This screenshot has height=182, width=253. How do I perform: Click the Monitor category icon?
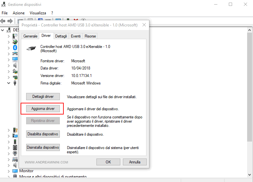pos(15,171)
